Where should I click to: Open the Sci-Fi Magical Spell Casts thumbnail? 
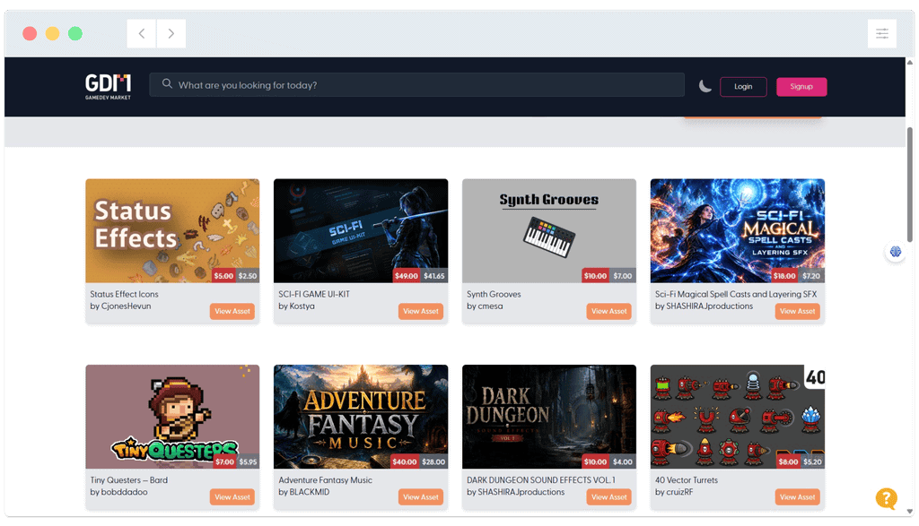738,231
